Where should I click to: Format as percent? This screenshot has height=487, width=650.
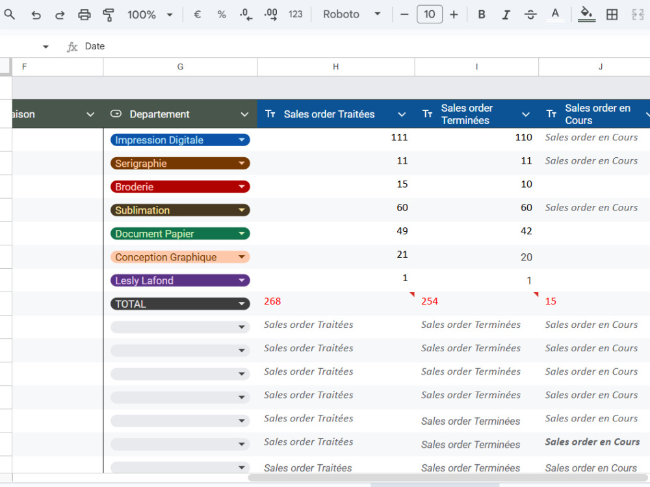pos(222,14)
